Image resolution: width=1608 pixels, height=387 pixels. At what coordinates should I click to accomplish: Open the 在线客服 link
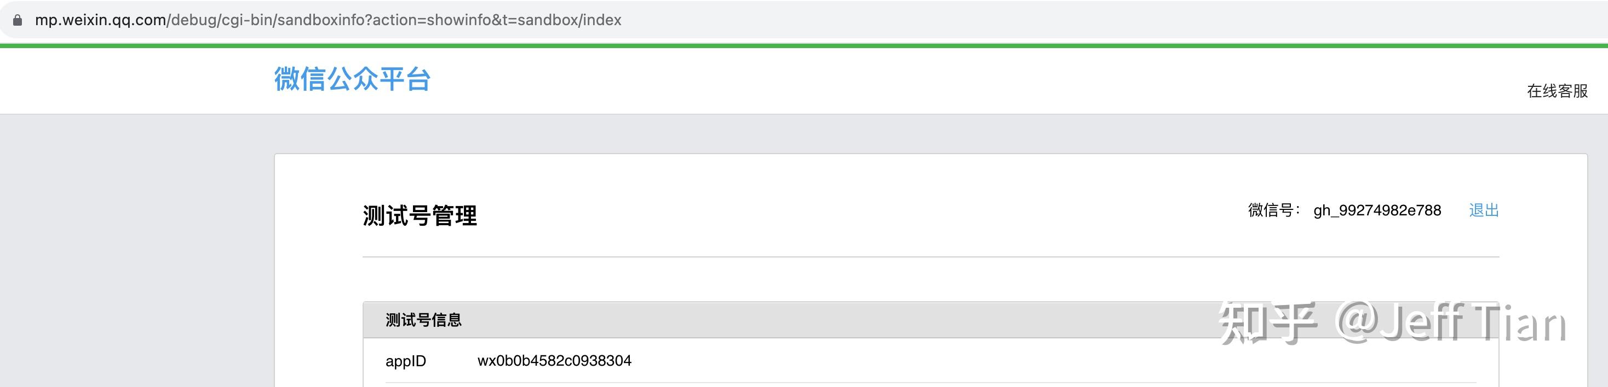point(1557,91)
